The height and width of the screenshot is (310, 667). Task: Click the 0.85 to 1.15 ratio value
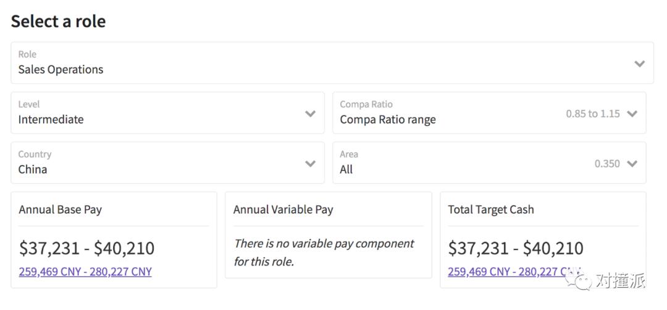[593, 114]
